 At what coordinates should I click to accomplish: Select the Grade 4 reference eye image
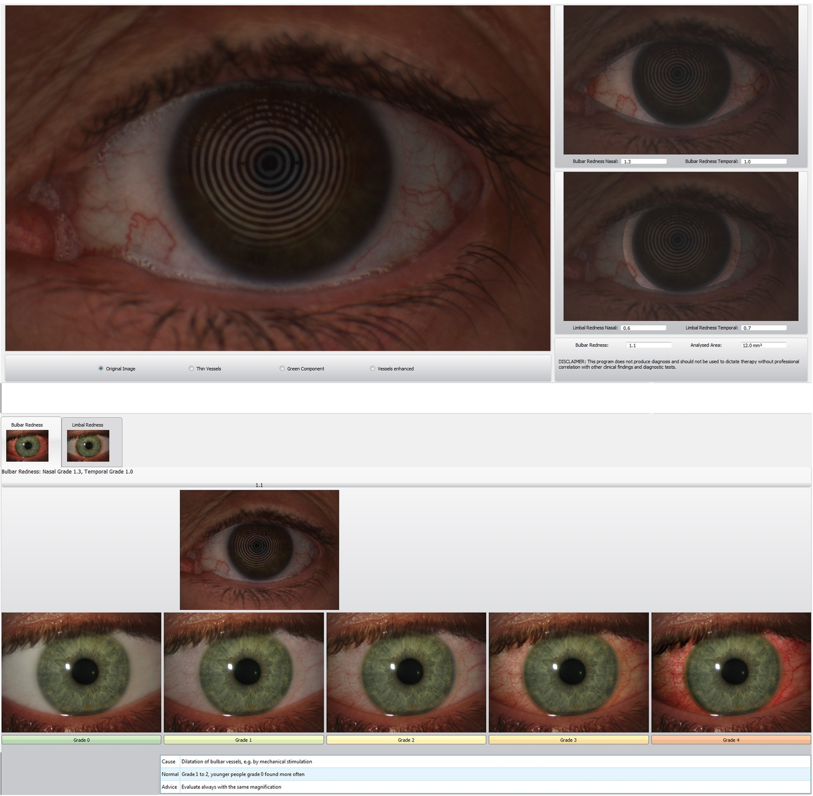point(731,673)
